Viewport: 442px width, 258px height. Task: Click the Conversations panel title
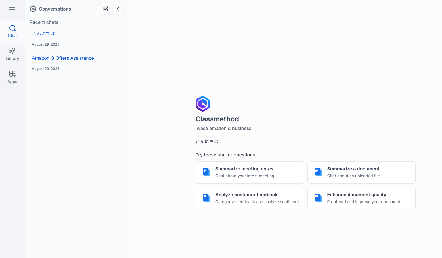tap(55, 9)
